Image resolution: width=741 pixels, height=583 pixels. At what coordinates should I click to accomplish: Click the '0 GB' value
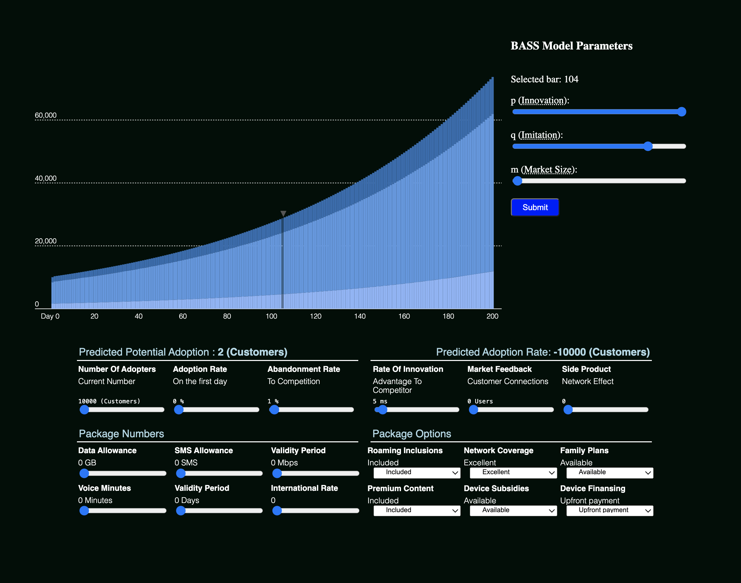coord(87,463)
